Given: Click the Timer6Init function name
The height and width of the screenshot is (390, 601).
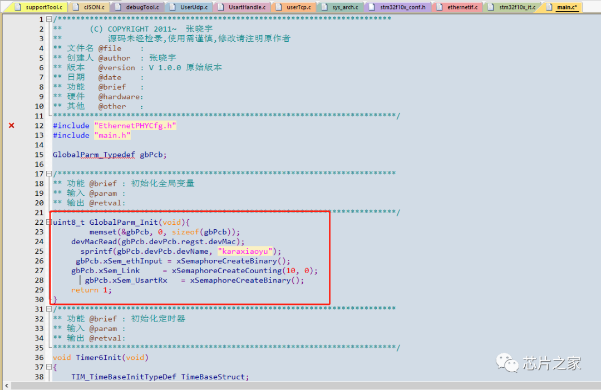Looking at the screenshot, I should click(98, 357).
